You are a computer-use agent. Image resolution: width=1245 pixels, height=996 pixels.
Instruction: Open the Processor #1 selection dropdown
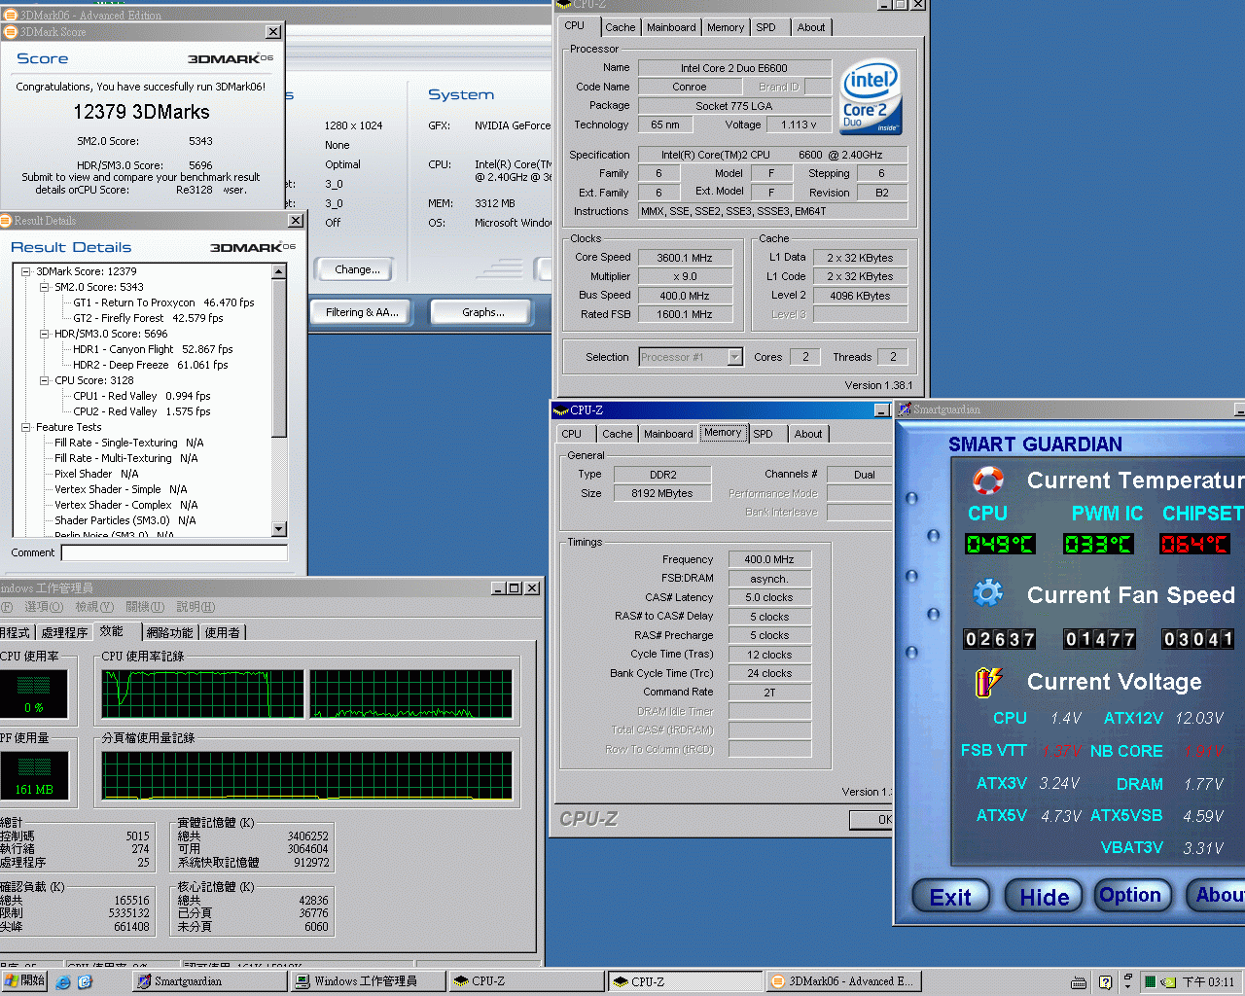point(734,357)
